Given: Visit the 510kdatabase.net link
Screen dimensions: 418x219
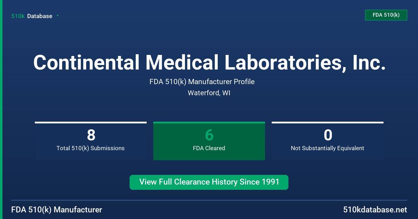Looking at the screenshot, I should [x=375, y=210].
